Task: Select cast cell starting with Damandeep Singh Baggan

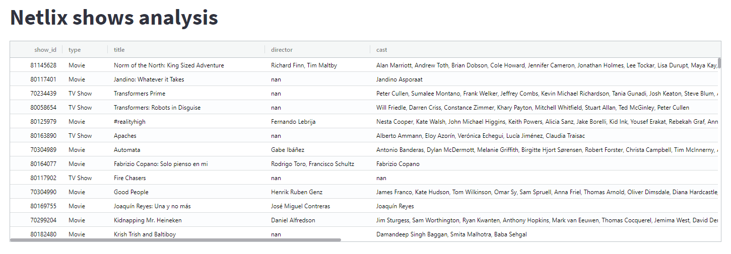Action: [x=544, y=234]
